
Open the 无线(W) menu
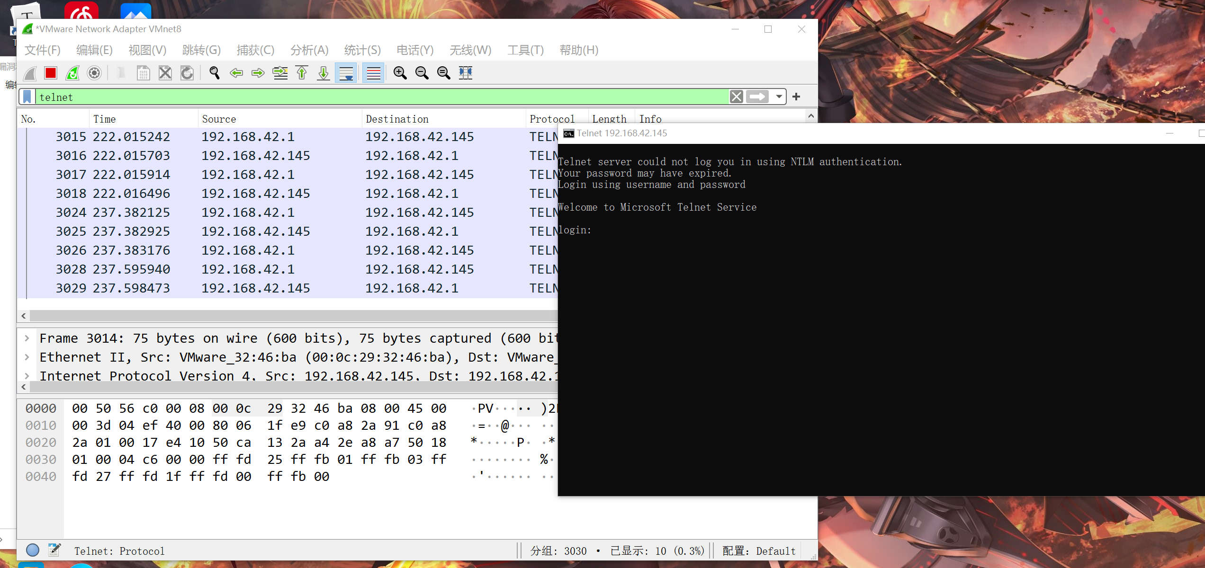point(470,50)
